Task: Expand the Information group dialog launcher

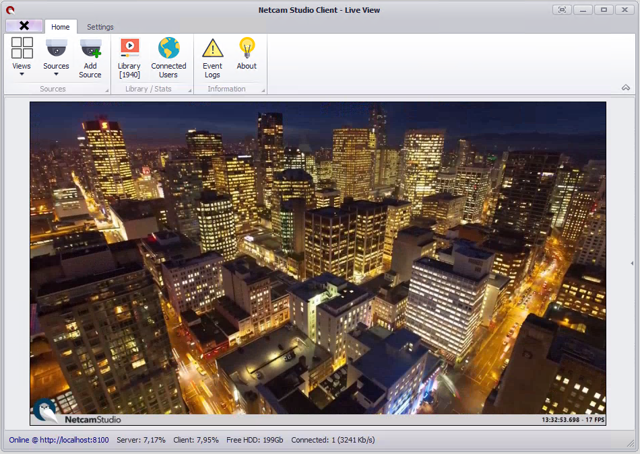Action: tap(263, 89)
